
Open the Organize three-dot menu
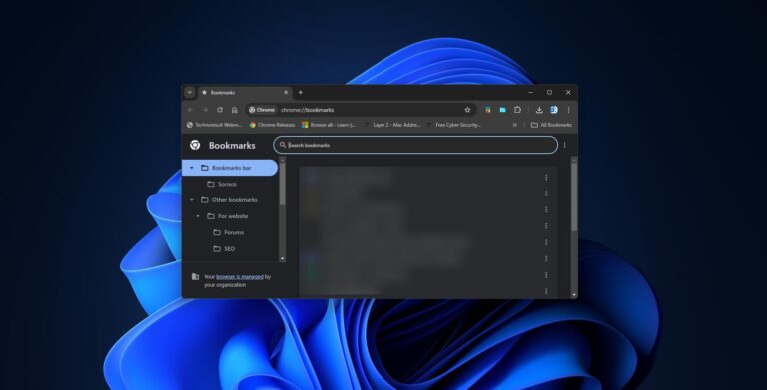(x=564, y=145)
